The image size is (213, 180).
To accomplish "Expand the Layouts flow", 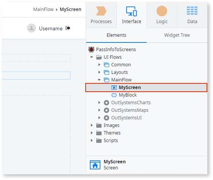I will tap(99, 72).
